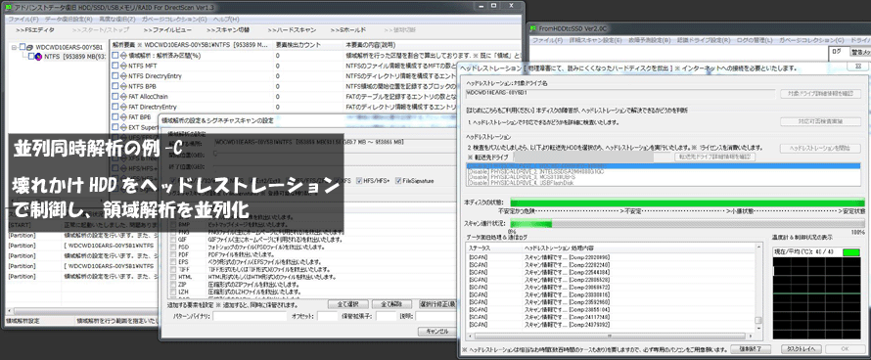
Task: Check the TIFF signature checkbox
Action: click(x=173, y=269)
